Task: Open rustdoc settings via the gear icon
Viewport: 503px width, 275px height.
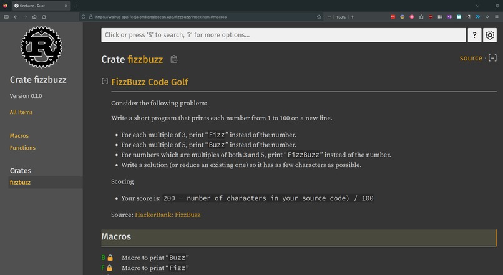Action: [x=490, y=35]
